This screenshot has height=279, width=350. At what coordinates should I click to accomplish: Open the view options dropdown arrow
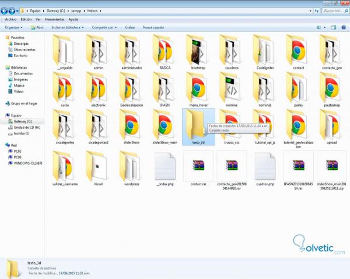tap(325, 27)
